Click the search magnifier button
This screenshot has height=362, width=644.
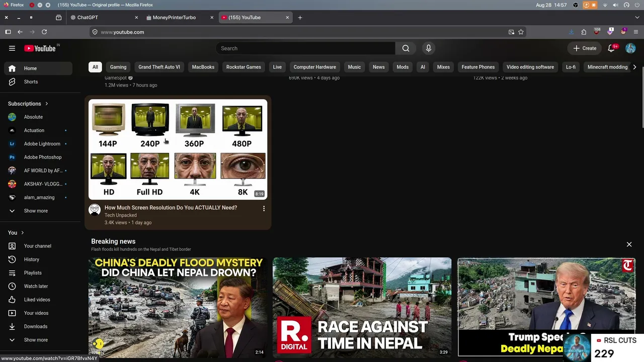click(x=406, y=48)
